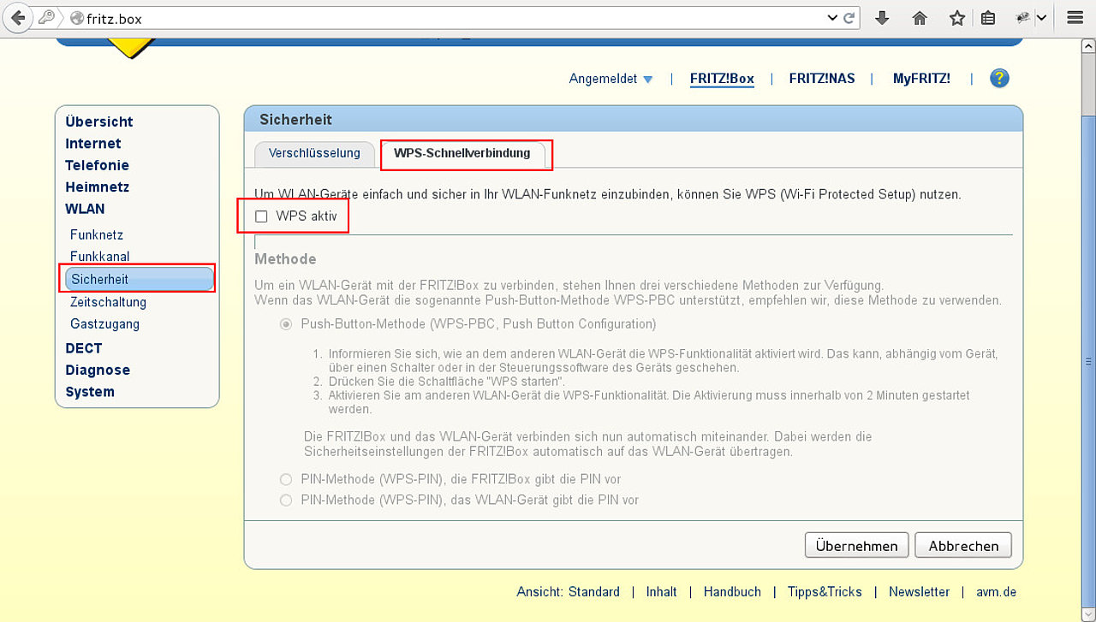Open the FRITZ!NAS top navigation item
This screenshot has height=622, width=1096.
point(822,79)
